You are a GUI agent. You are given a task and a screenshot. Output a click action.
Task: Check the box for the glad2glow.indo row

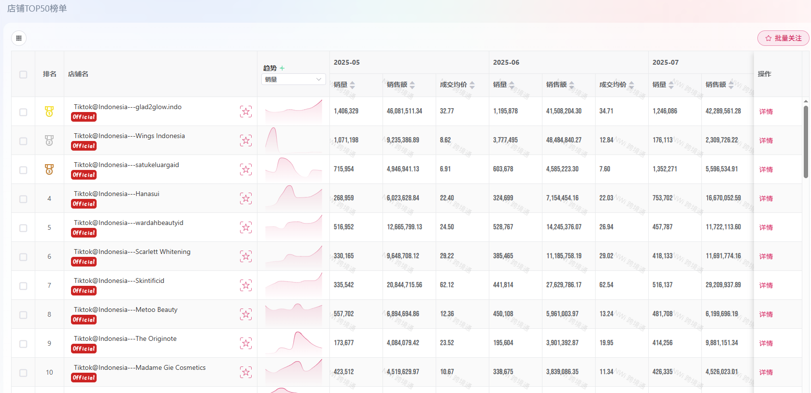click(23, 112)
